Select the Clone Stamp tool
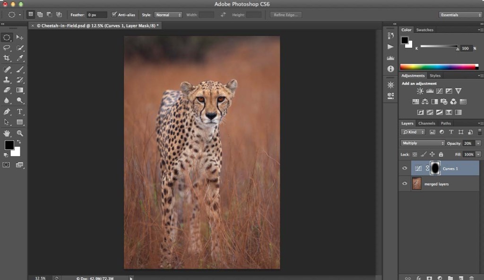484x280 pixels. point(7,79)
